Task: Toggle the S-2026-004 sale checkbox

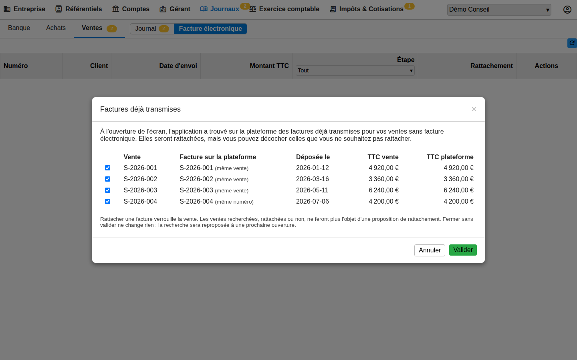Action: click(107, 202)
